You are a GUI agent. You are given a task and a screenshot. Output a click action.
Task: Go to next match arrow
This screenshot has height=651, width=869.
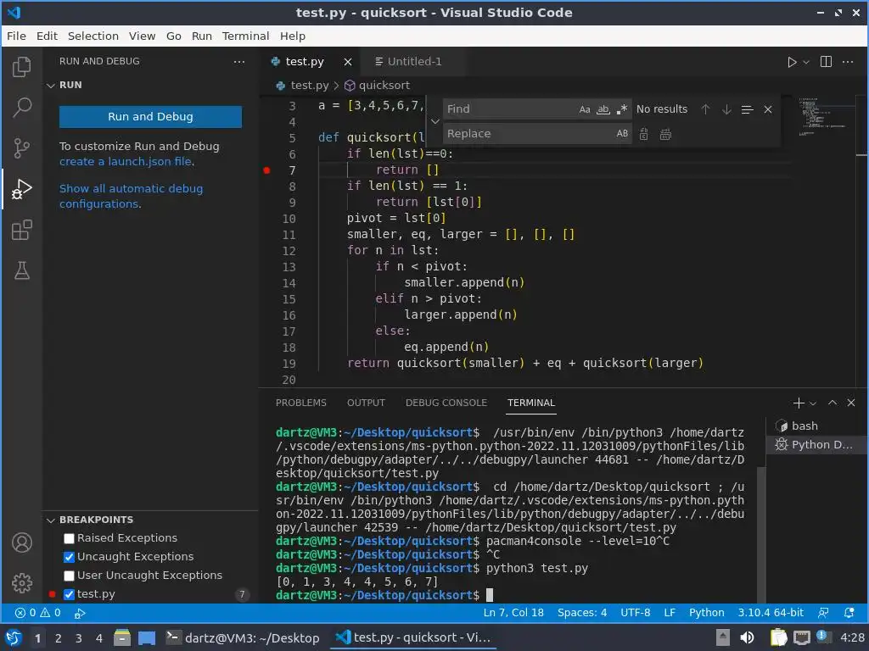726,109
